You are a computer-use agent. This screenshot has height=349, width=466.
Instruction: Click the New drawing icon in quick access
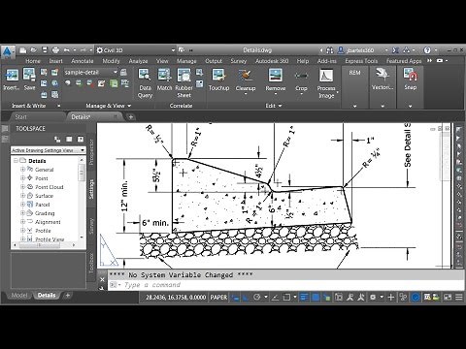pyautogui.click(x=23, y=50)
